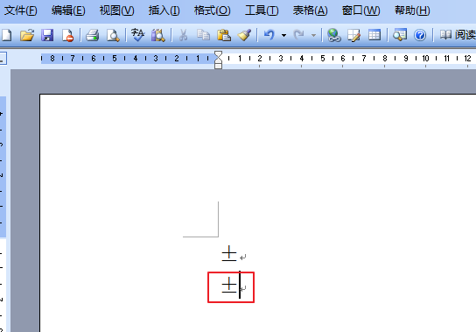
Task: Open the 表格(A) menu
Action: (310, 11)
